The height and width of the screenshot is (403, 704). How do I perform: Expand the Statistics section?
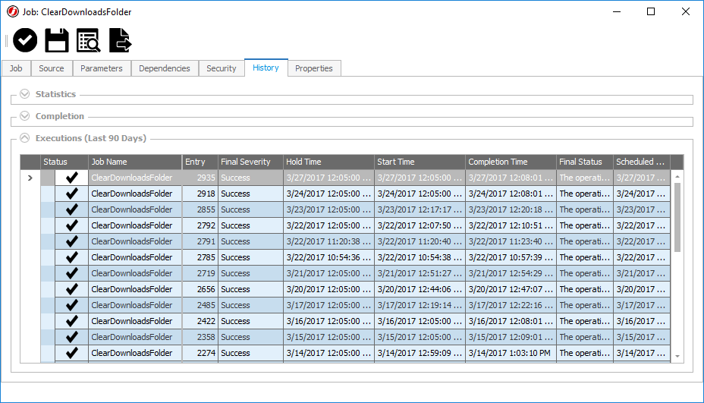25,94
